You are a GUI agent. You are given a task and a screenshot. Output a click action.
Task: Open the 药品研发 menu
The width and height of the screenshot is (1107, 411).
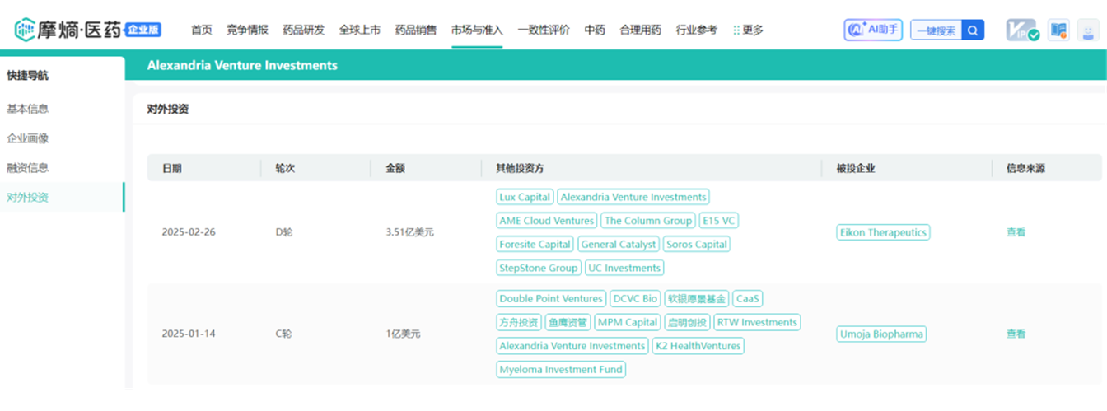point(303,30)
